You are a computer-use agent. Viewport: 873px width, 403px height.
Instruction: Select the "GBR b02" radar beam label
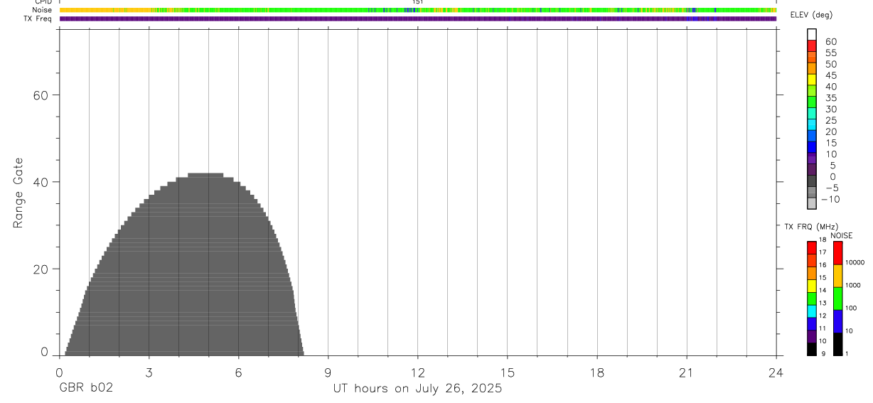tap(85, 388)
